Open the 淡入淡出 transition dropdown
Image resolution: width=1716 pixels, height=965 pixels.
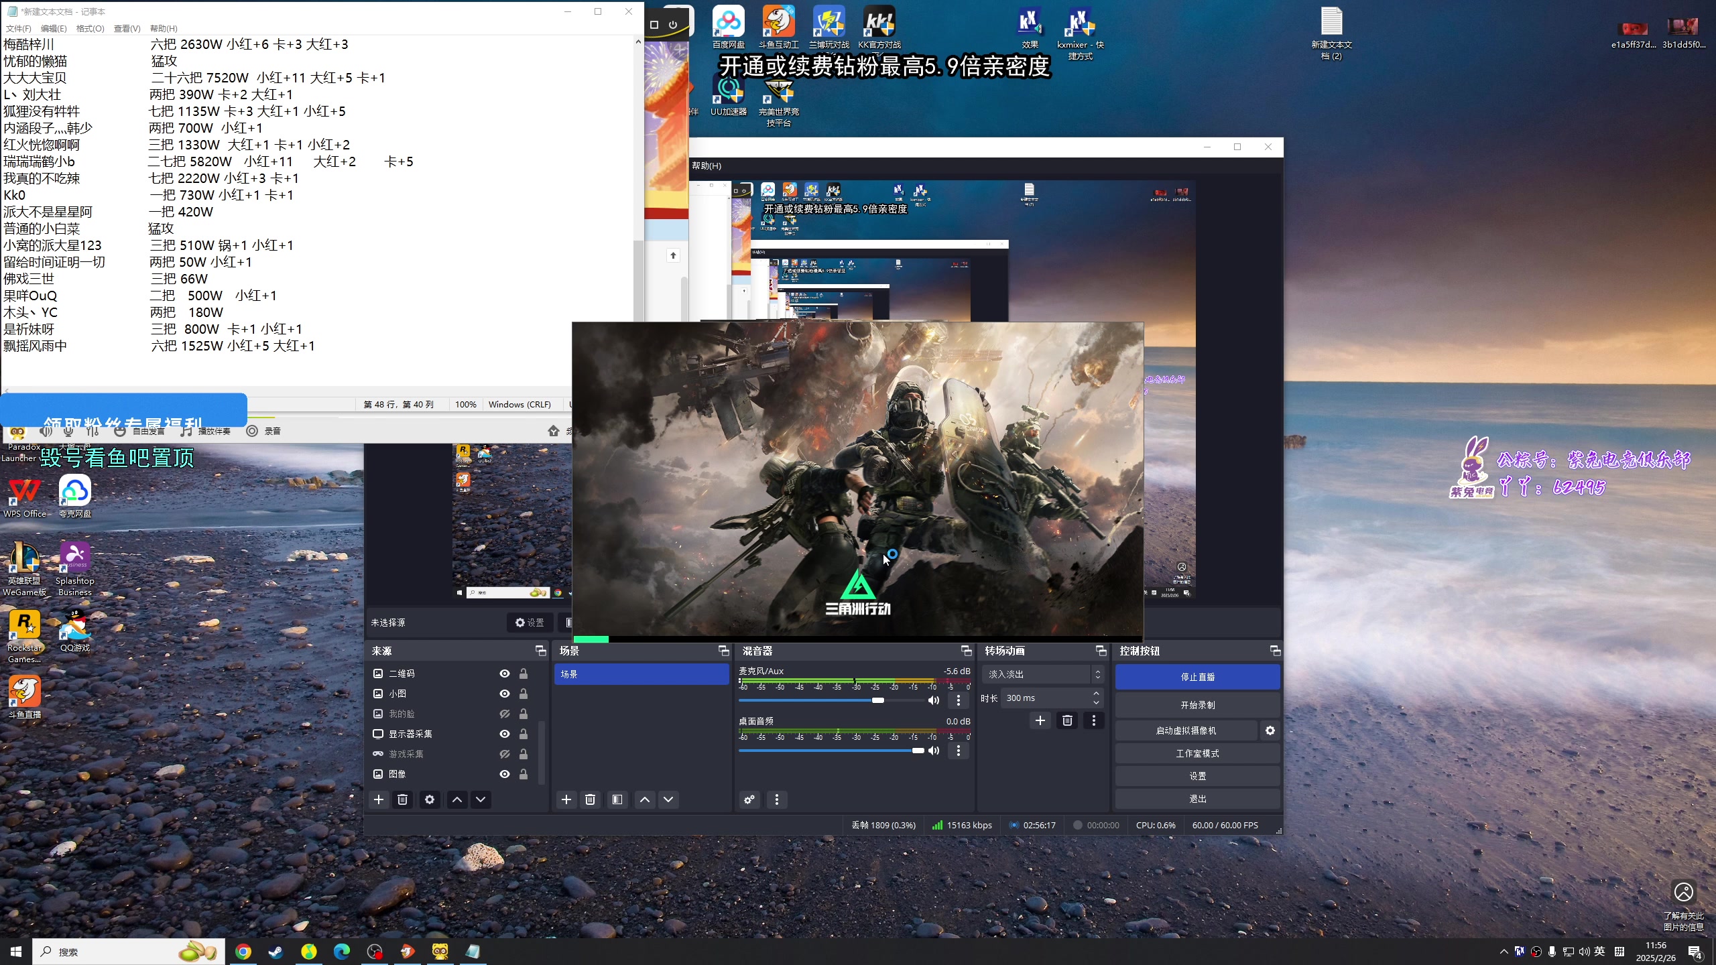pyautogui.click(x=1042, y=674)
